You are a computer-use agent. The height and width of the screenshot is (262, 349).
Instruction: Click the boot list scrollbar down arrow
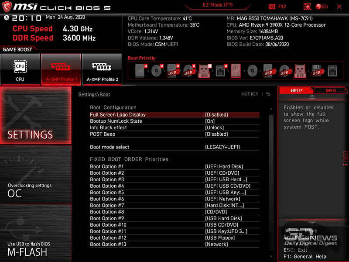click(x=271, y=257)
